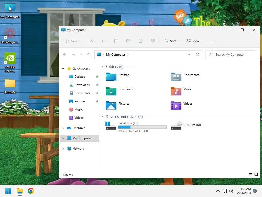Click the pin icon beside sidebar Downloads
262x197 pixels.
pyautogui.click(x=97, y=85)
